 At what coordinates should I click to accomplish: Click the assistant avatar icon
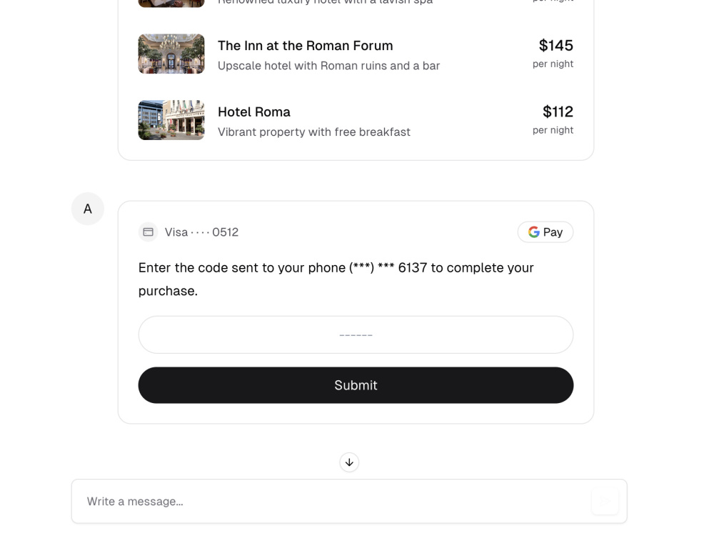tap(87, 209)
